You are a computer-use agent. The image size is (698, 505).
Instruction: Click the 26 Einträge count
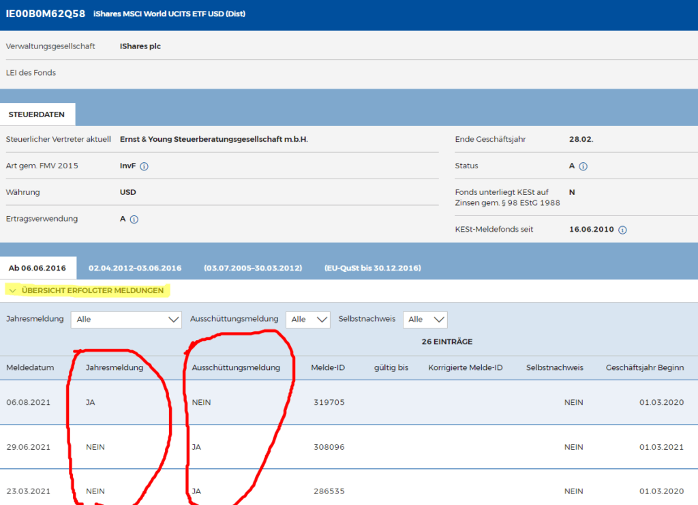click(x=447, y=341)
